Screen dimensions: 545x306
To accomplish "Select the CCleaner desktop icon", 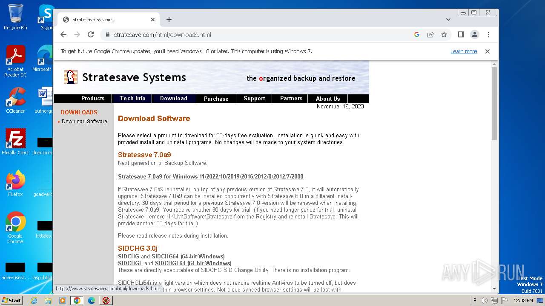I will coord(15,100).
